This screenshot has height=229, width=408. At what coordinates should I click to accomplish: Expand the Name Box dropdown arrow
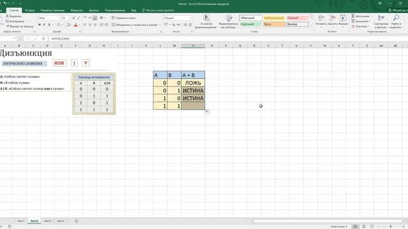15,38
